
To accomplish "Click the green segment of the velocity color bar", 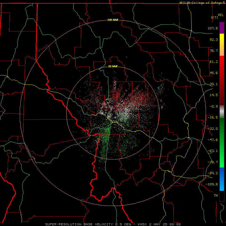I will point(222,143).
